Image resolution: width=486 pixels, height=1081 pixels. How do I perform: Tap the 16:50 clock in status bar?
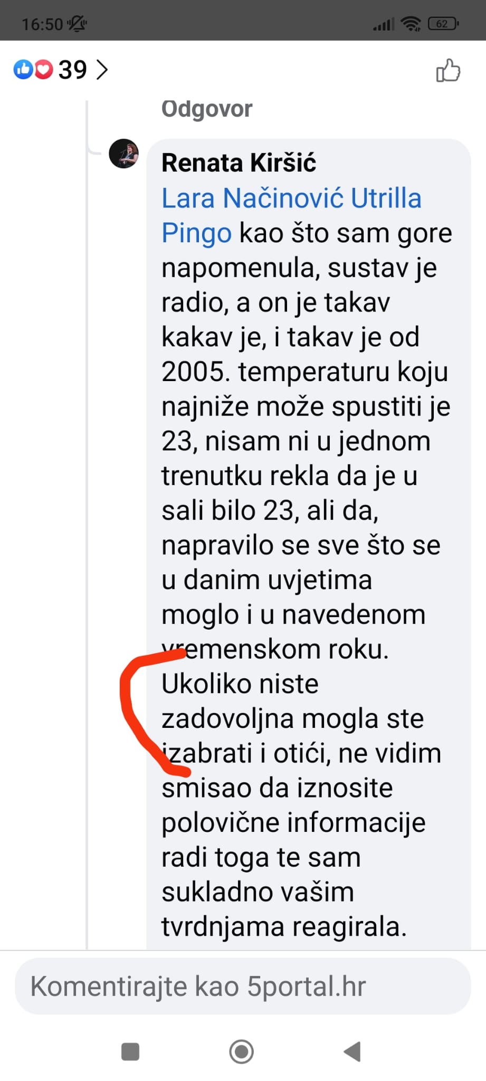click(42, 24)
